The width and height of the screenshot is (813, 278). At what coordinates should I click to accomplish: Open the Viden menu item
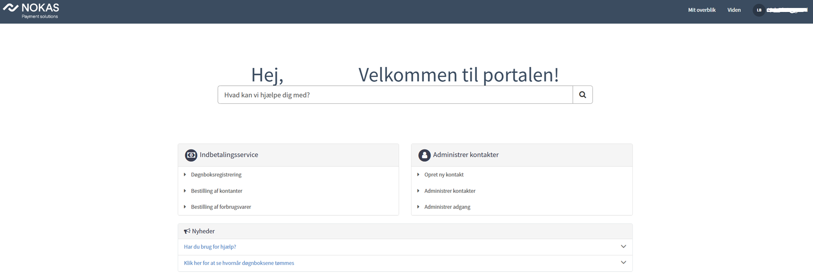734,10
